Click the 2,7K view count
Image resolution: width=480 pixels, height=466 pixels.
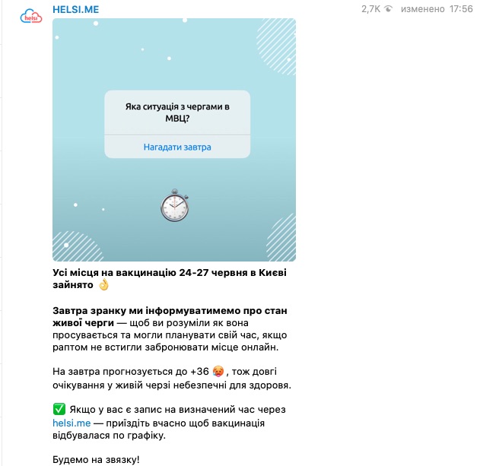click(x=370, y=9)
